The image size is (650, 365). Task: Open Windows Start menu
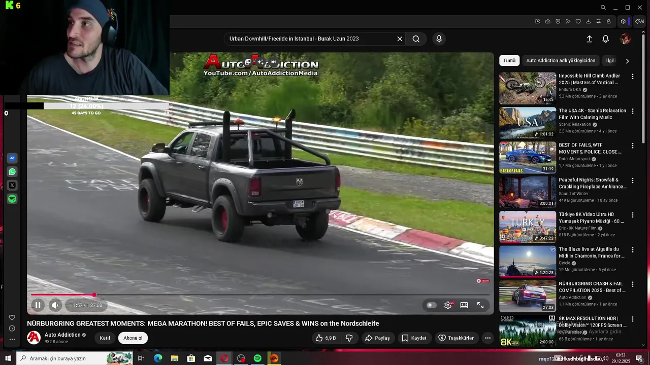pos(8,358)
